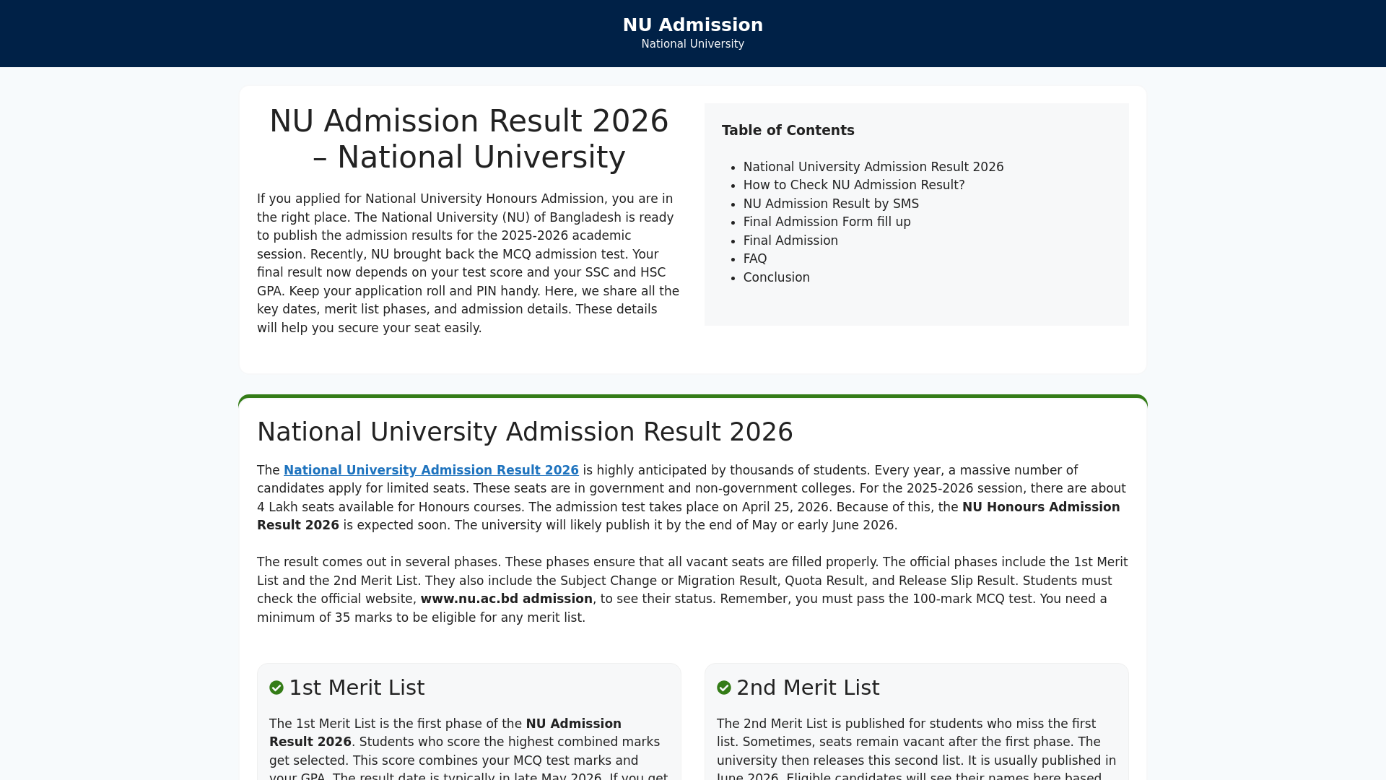Click the '2nd Merit List' card heading
Viewport: 1386px width, 780px height.
tap(808, 688)
